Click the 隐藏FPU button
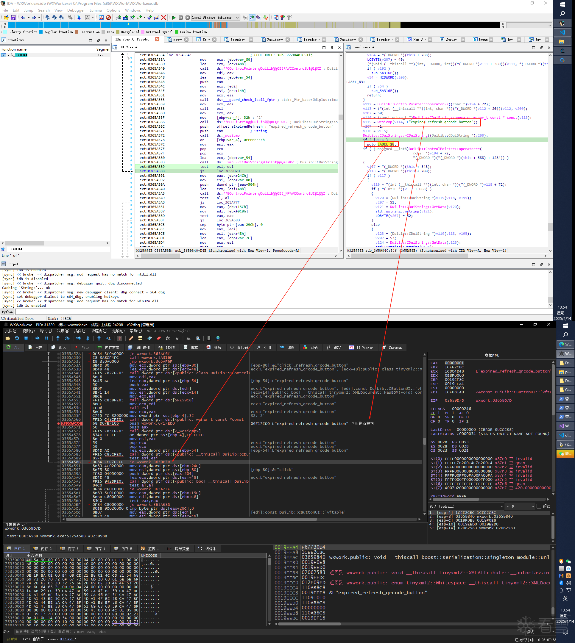Screen dimensions: 575x643 pos(492,356)
